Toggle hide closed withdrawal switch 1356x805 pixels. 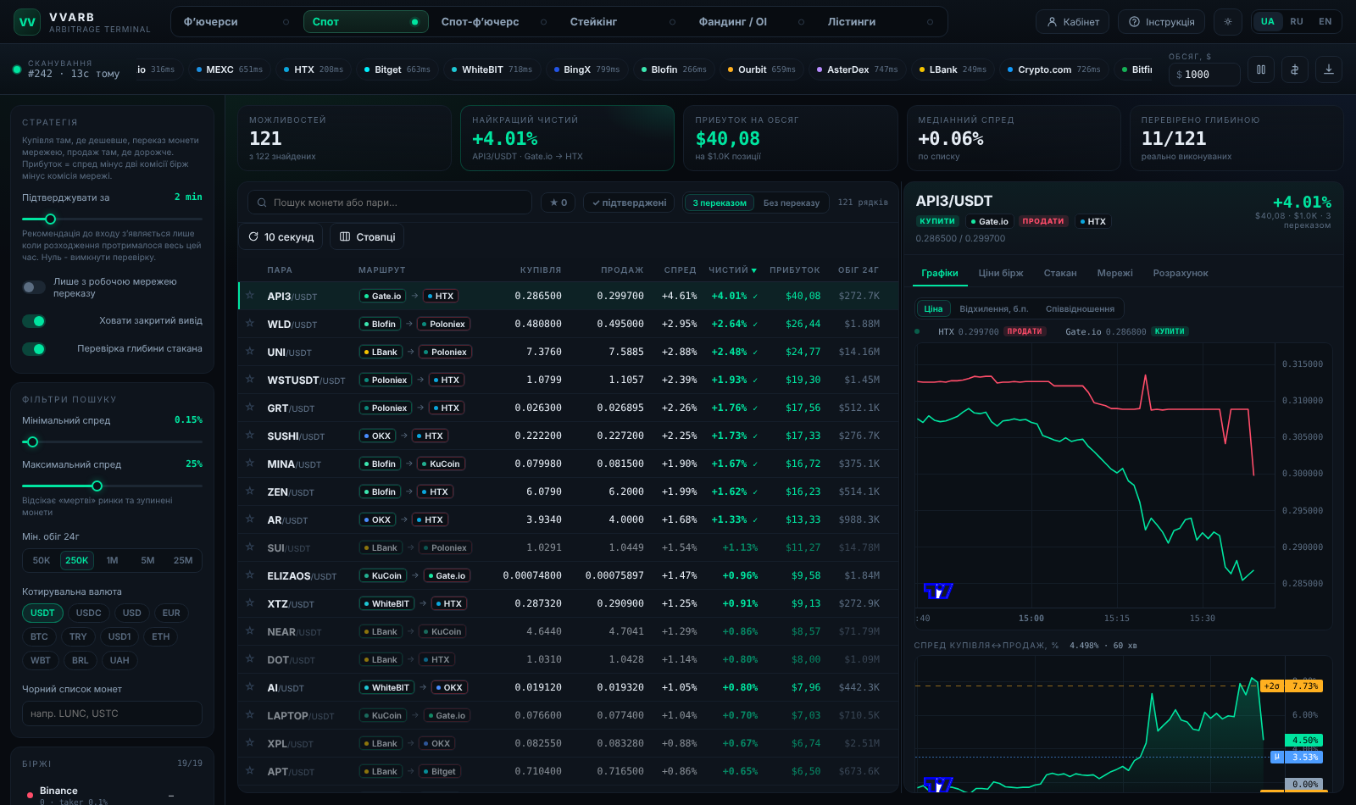pyautogui.click(x=34, y=321)
